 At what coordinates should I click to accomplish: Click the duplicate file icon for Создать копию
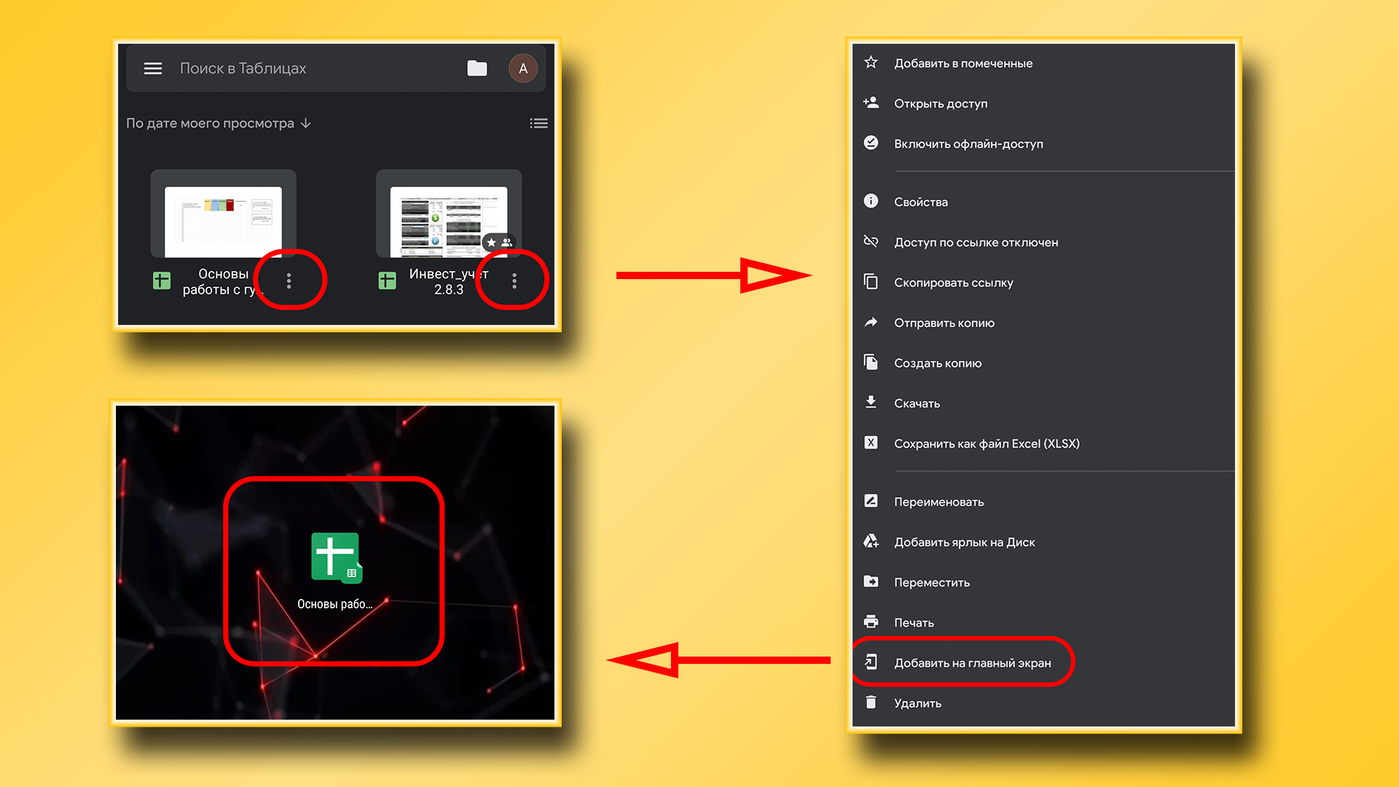tap(871, 362)
